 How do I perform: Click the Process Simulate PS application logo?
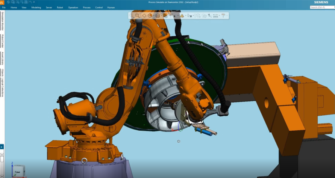point(2,2)
